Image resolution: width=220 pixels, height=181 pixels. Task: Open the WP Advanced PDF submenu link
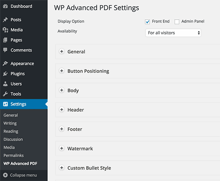click(20, 164)
